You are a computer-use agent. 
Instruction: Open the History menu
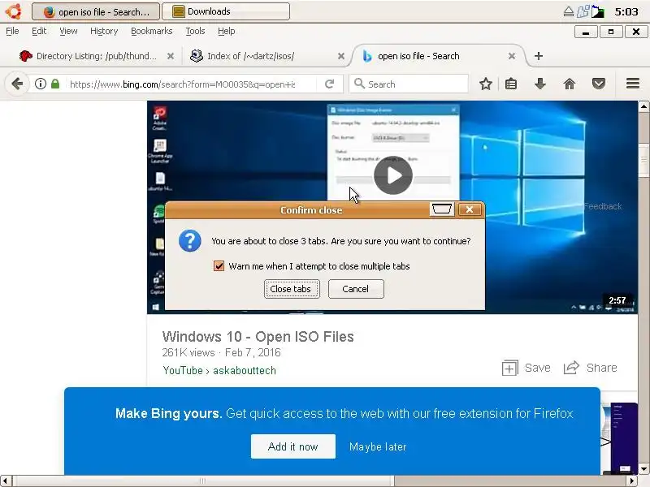pos(104,31)
